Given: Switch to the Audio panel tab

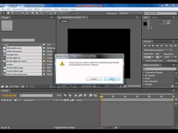Looking at the screenshot, I should coord(155,17).
